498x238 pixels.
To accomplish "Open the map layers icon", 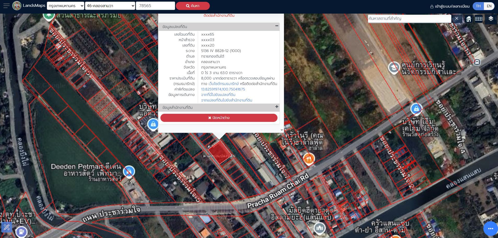I will tap(491, 19).
